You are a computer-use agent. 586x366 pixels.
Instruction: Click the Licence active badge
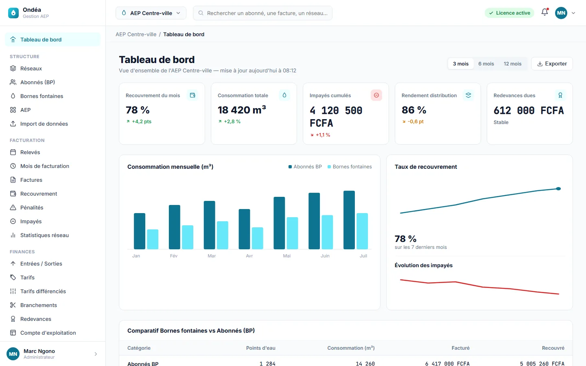509,13
